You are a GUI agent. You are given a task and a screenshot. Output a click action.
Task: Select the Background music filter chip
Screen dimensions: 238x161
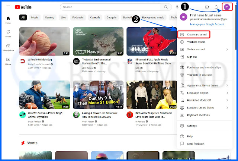pos(153,18)
